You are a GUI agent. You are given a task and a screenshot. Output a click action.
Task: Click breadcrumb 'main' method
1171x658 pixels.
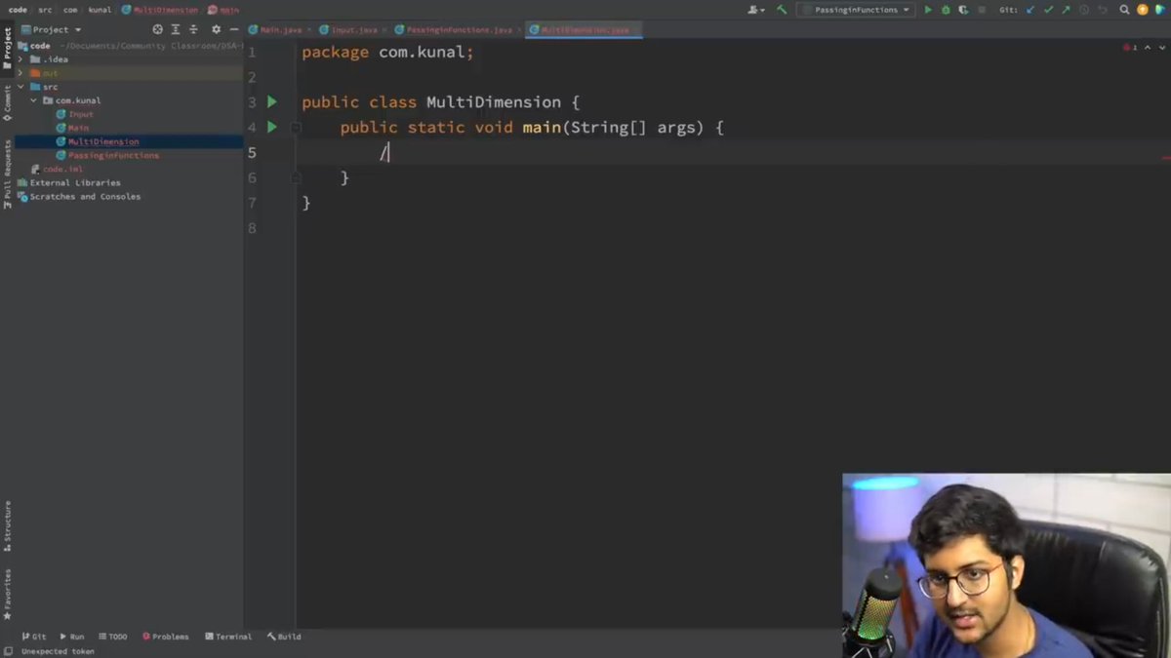[x=223, y=10]
